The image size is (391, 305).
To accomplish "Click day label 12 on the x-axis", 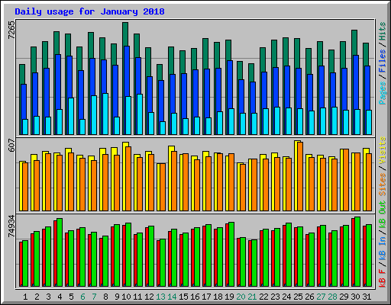I will (149, 297).
